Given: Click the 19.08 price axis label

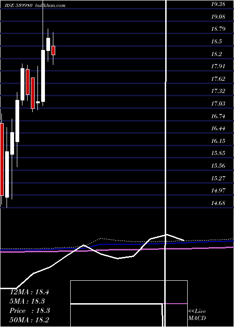Looking at the screenshot, I should pyautogui.click(x=218, y=16).
